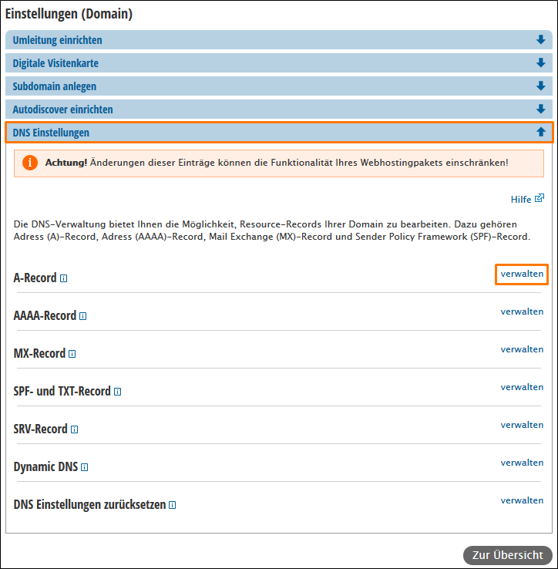558x569 pixels.
Task: Click verwalten for DNS Einstellungen zurücksetzen
Action: (x=522, y=500)
